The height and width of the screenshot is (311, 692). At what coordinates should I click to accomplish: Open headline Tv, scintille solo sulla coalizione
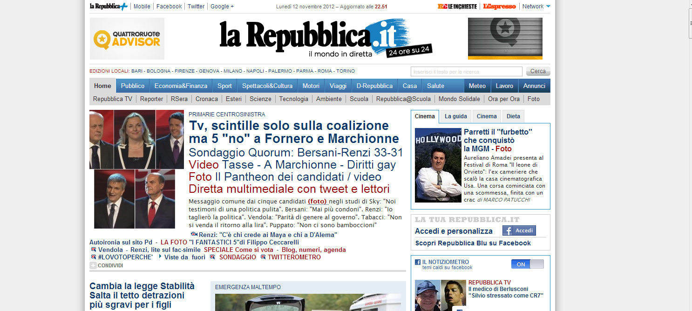[x=294, y=132]
